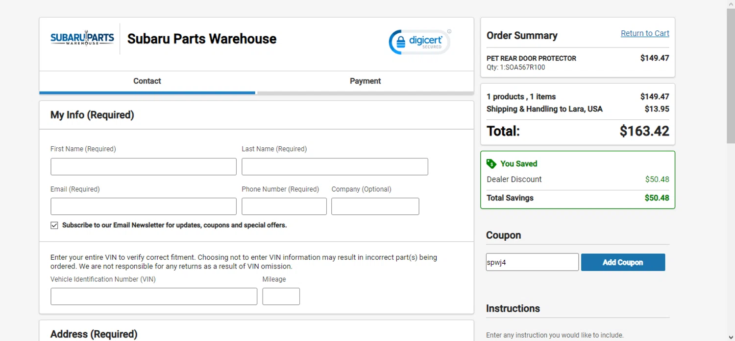Apply code with Add Coupon button

[x=623, y=262]
